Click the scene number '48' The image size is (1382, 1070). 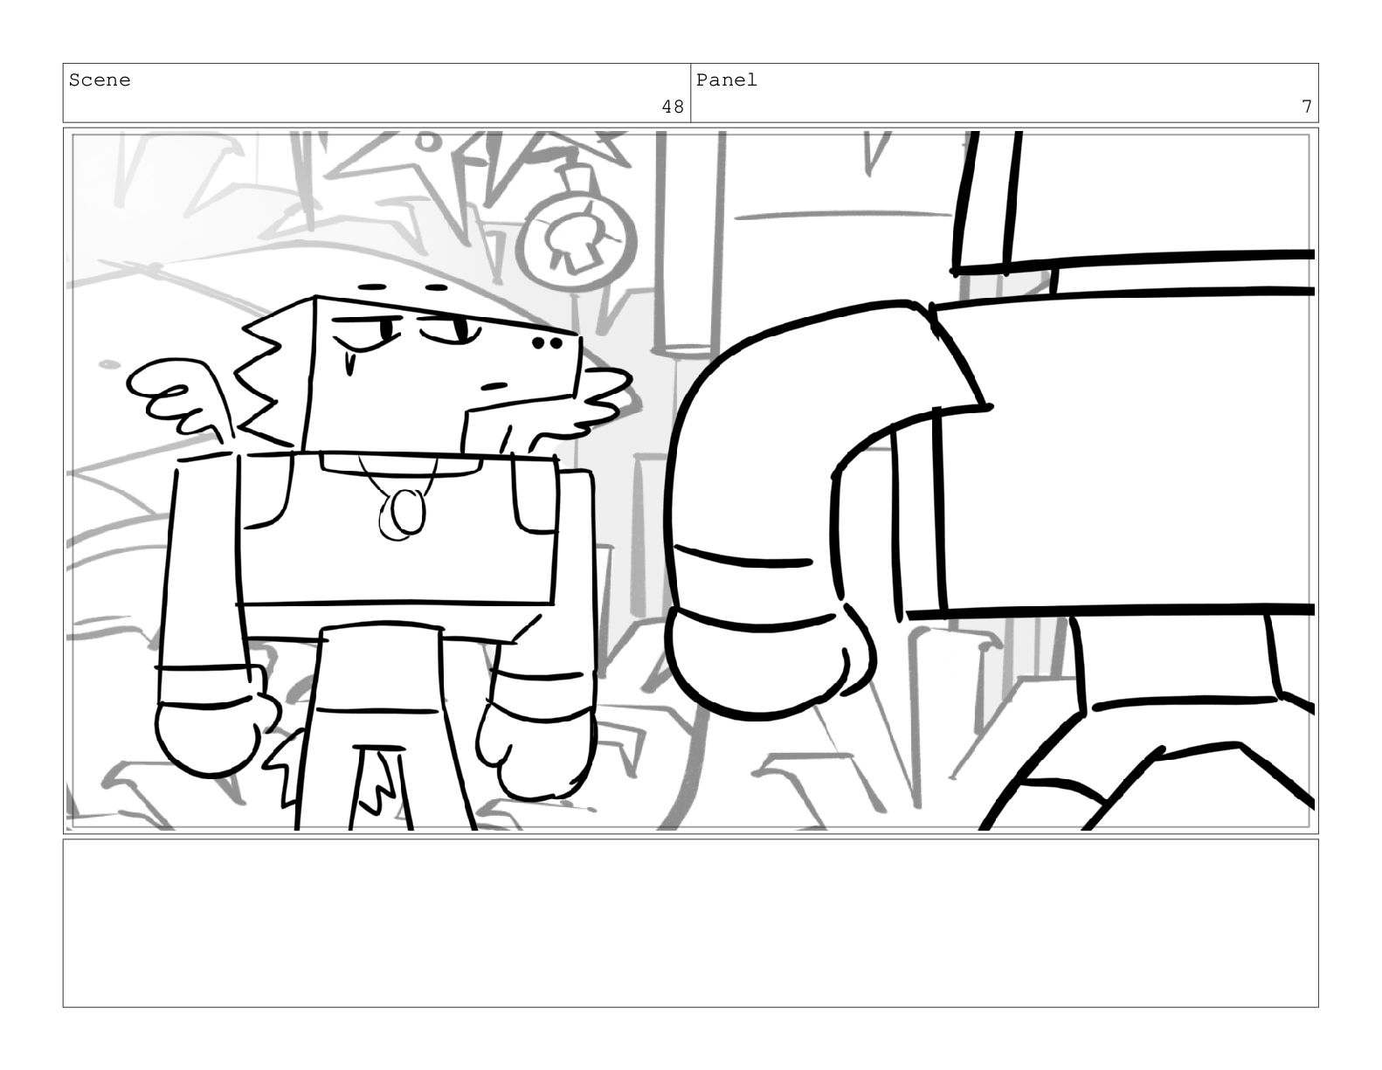point(673,107)
